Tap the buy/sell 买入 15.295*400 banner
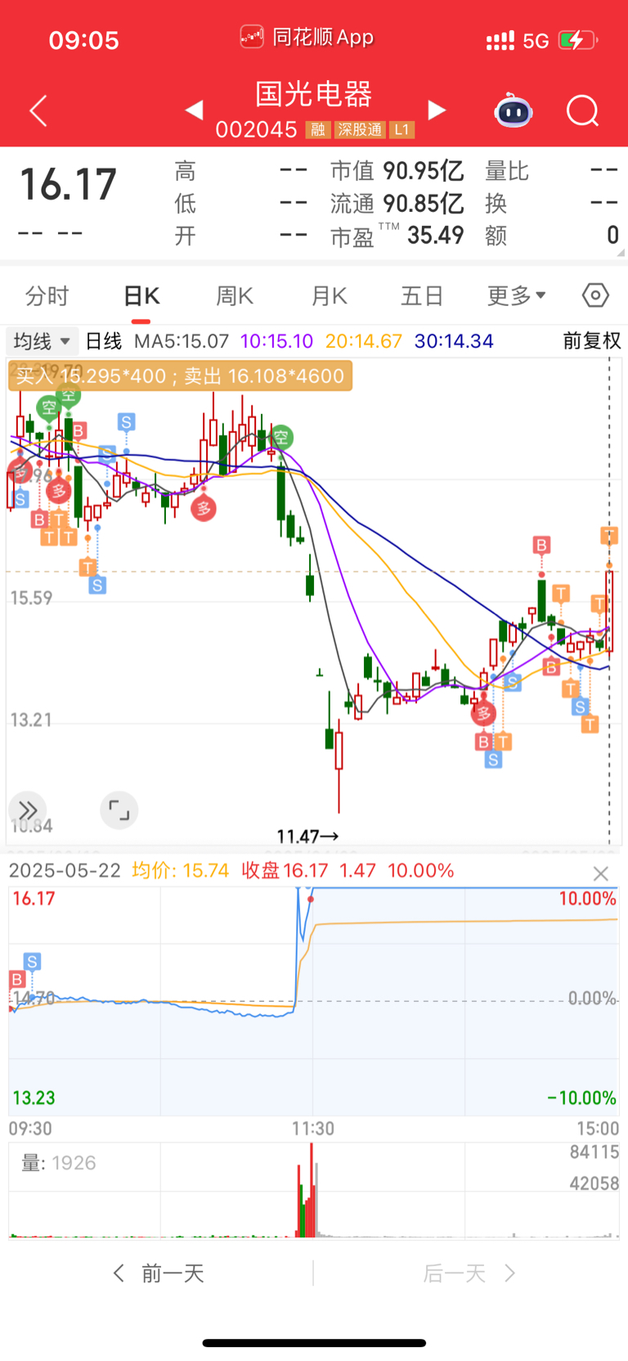Image resolution: width=628 pixels, height=1361 pixels. [180, 376]
